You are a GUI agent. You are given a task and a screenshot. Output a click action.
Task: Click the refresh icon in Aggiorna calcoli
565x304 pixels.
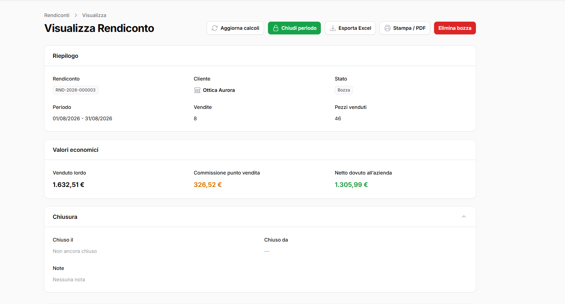(x=215, y=28)
